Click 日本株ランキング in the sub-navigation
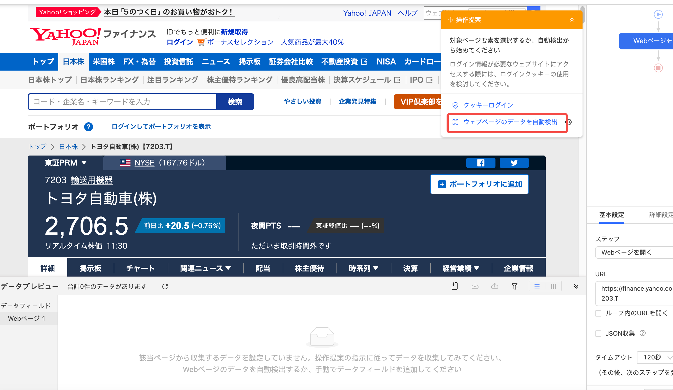Viewport: 673px width, 390px height. (x=110, y=80)
